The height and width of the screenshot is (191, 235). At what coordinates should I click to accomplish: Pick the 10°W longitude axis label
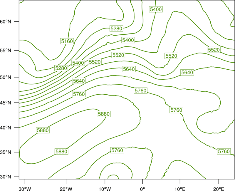tap(105, 189)
